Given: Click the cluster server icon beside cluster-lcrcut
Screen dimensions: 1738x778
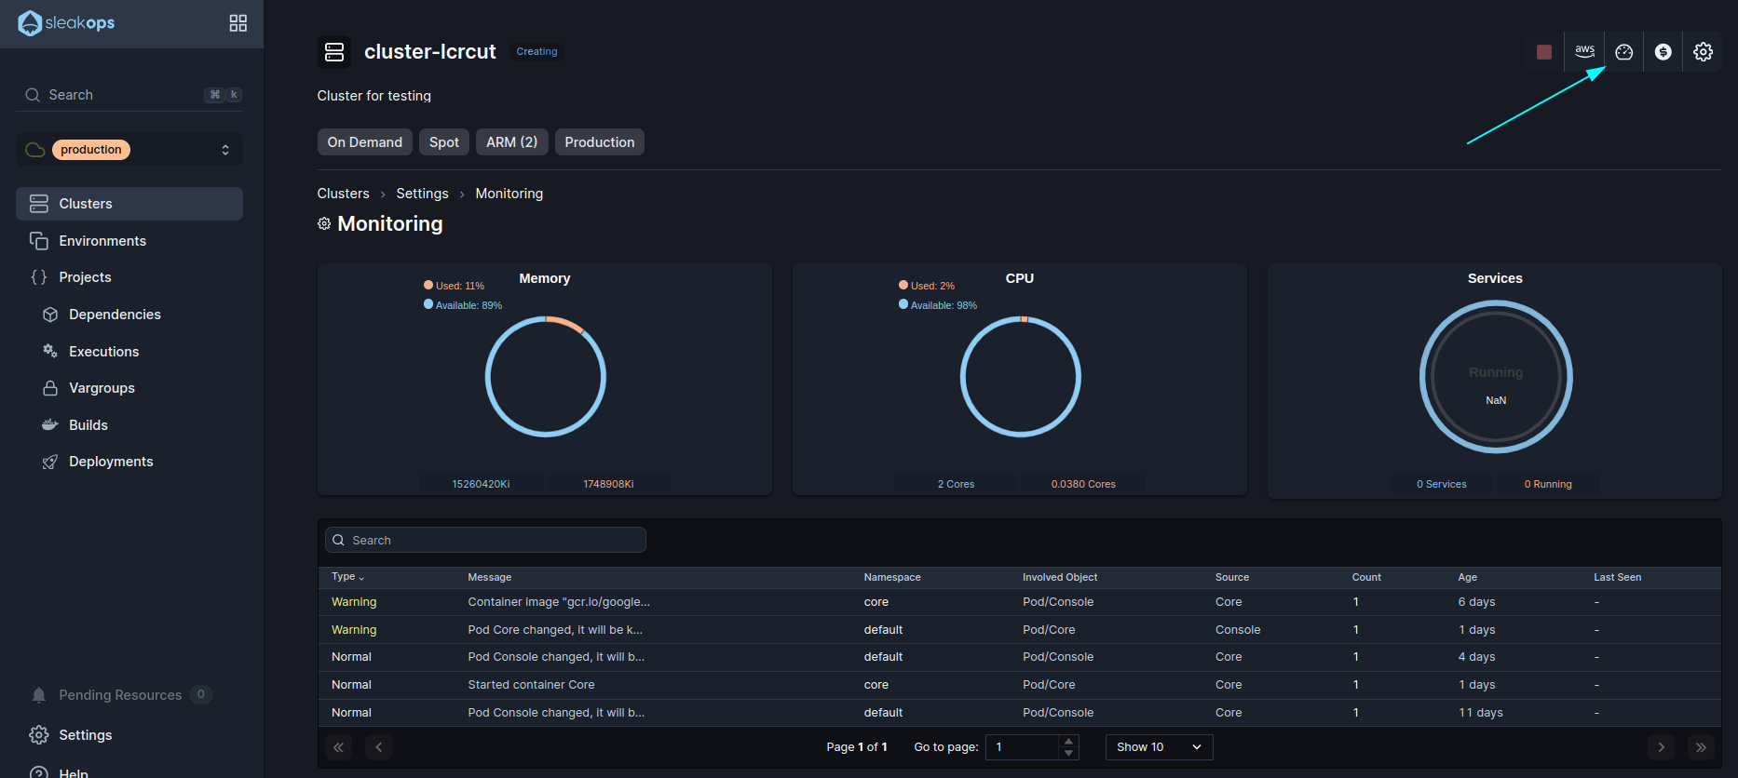Looking at the screenshot, I should click(x=334, y=52).
